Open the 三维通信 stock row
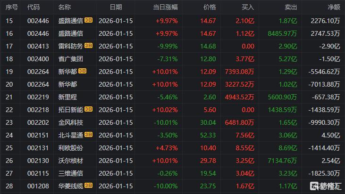Viewport: 345px width, 194px height. point(70,172)
